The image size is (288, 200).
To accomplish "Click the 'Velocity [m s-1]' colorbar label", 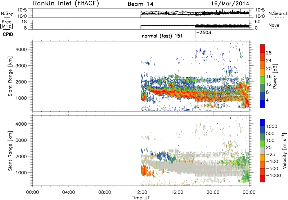I will 284,151.
